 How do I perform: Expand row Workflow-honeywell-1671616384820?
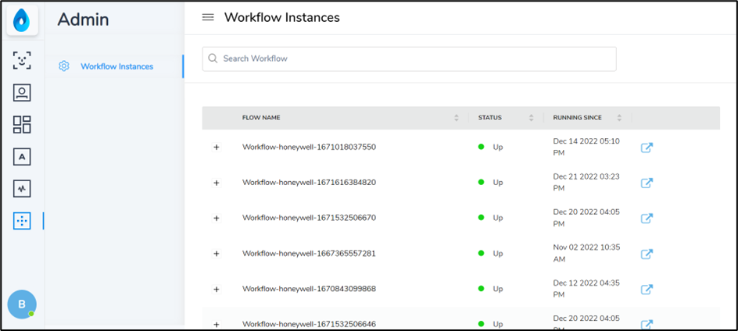217,183
